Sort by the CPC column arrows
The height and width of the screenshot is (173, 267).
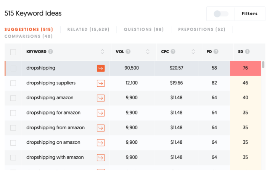click(x=193, y=51)
